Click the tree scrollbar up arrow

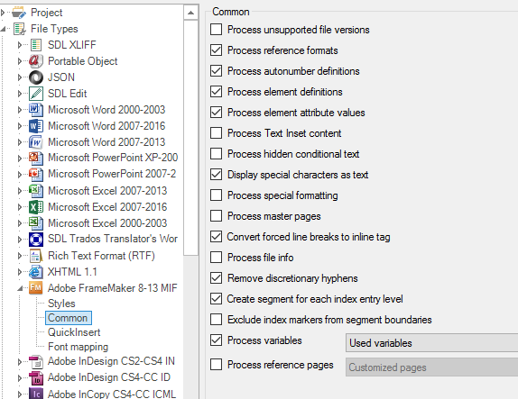coord(190,13)
